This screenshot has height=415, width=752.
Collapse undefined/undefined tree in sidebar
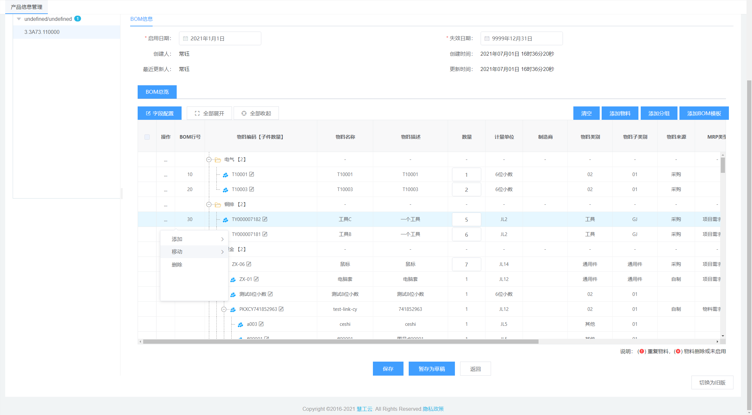[19, 19]
